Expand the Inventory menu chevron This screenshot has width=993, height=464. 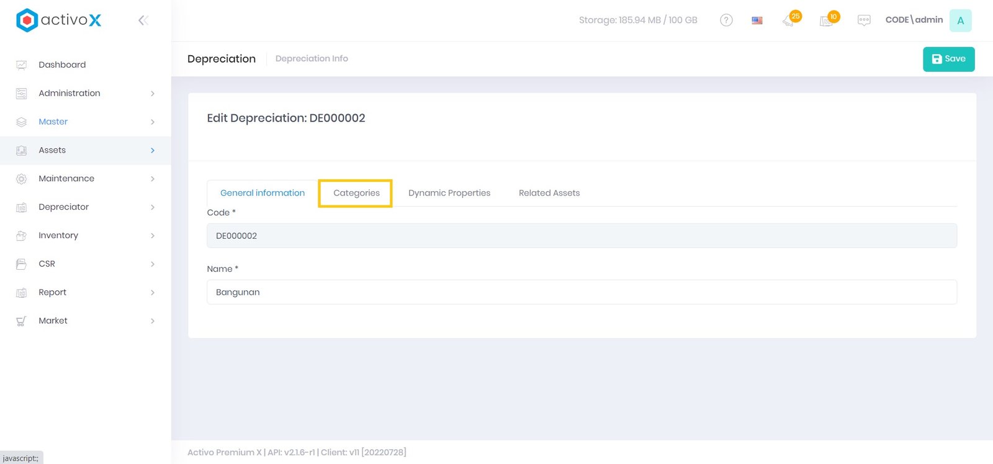click(x=153, y=236)
